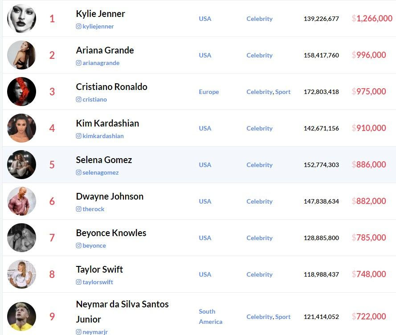Click Sport category in Cristiano Ronaldo row
The width and height of the screenshot is (396, 335).
coord(283,92)
